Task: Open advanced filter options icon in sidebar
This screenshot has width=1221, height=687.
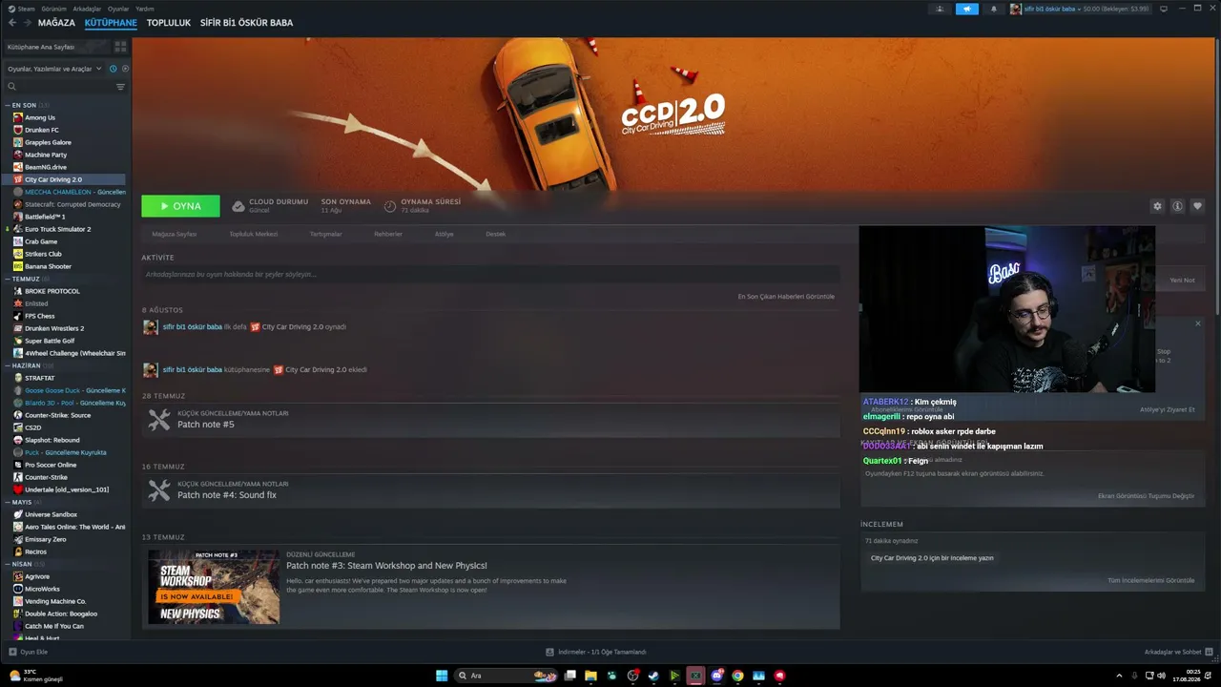Action: pyautogui.click(x=120, y=87)
